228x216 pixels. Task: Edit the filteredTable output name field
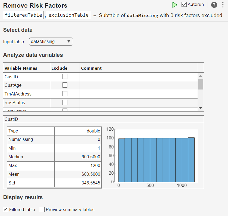[23, 15]
